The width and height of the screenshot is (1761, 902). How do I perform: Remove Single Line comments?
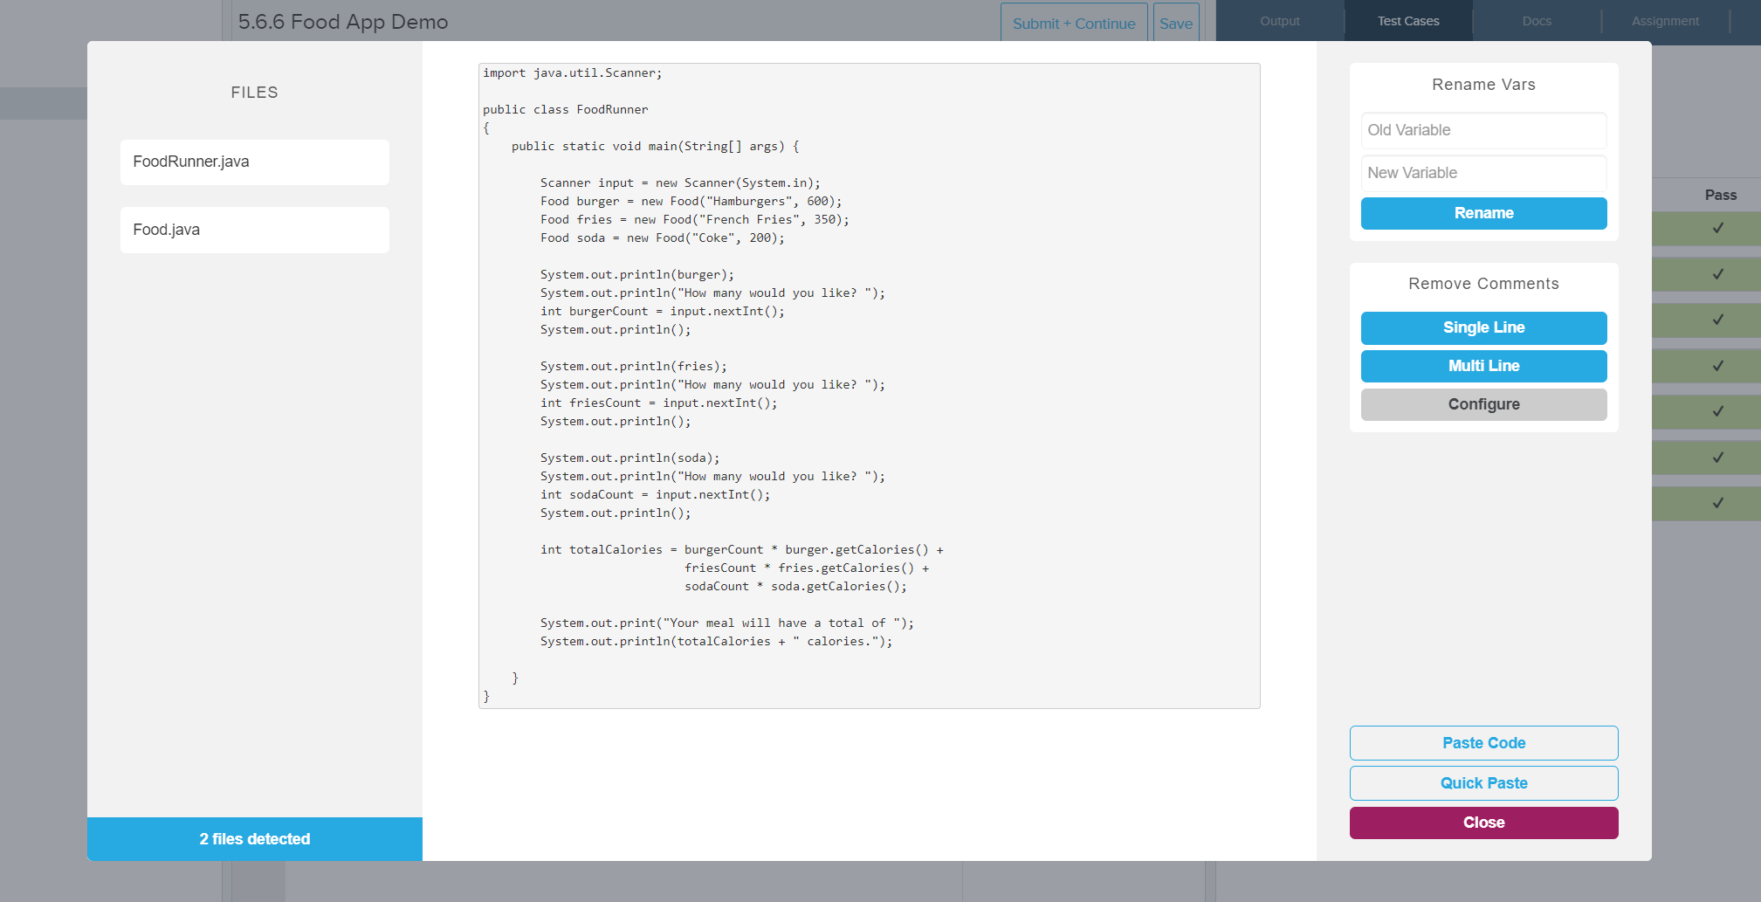1482,327
